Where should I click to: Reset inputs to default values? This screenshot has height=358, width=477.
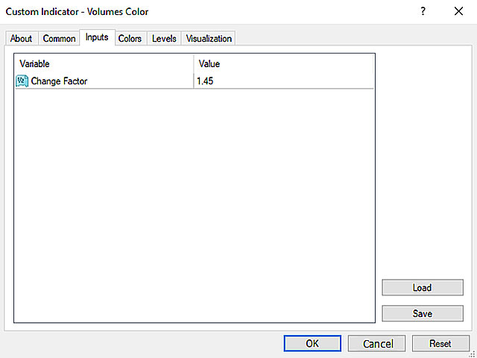tap(440, 343)
